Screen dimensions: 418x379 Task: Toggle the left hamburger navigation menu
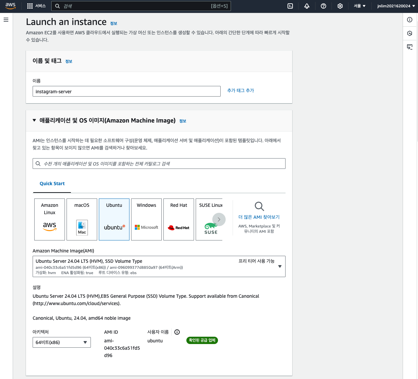6,20
